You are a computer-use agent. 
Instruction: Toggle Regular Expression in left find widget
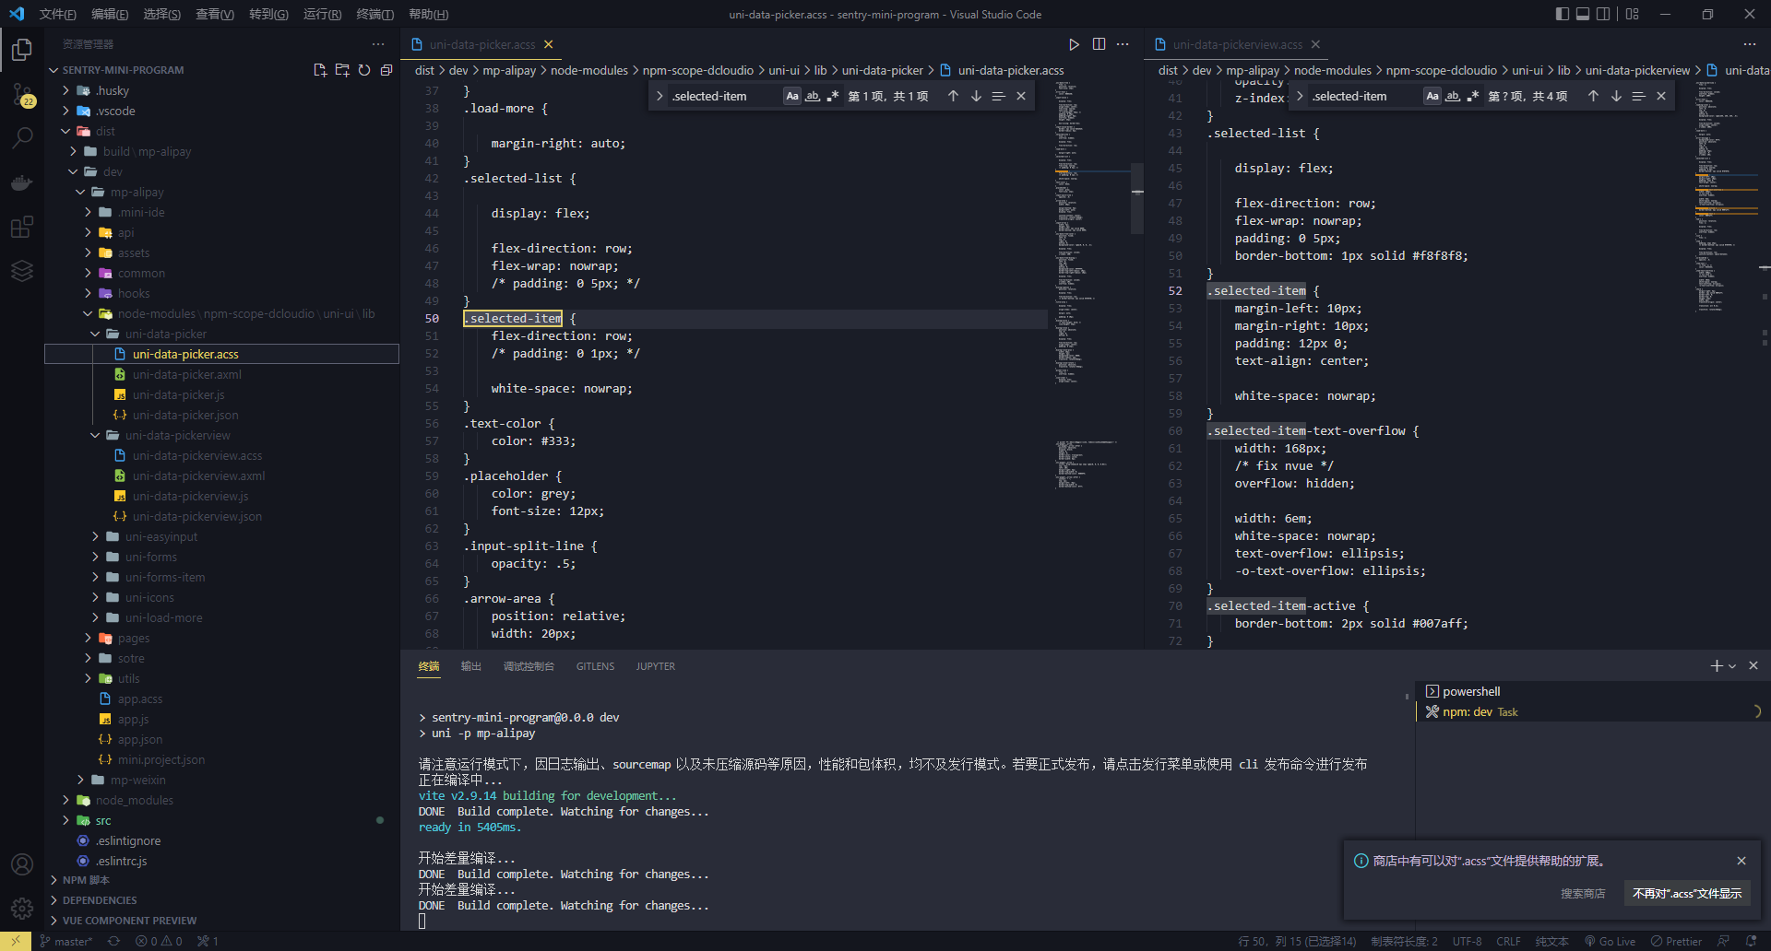tap(833, 96)
